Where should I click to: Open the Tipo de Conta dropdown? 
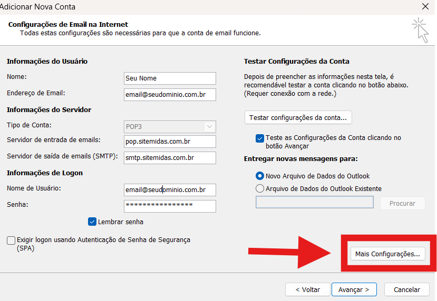coord(170,127)
